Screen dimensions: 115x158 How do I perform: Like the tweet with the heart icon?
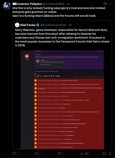(59, 153)
